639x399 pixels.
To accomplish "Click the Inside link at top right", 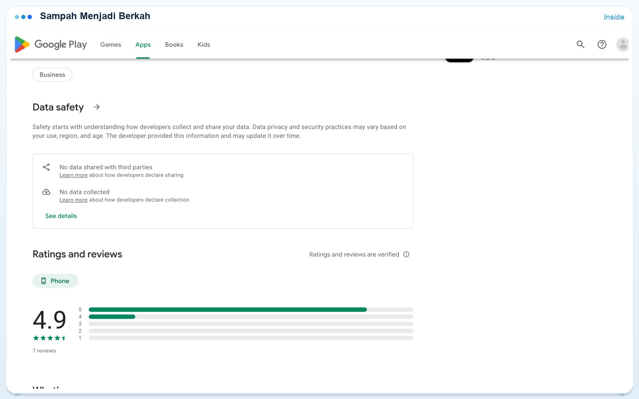I will click(614, 17).
